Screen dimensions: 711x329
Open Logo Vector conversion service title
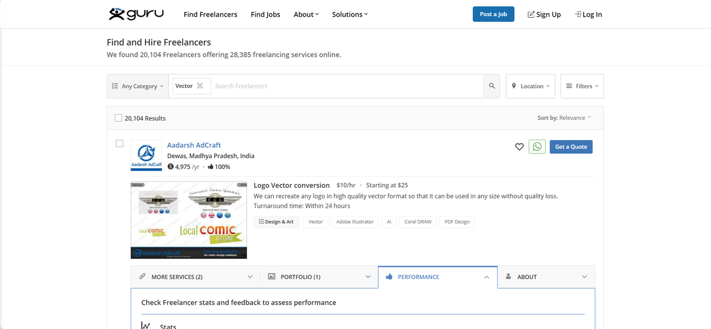click(x=292, y=185)
